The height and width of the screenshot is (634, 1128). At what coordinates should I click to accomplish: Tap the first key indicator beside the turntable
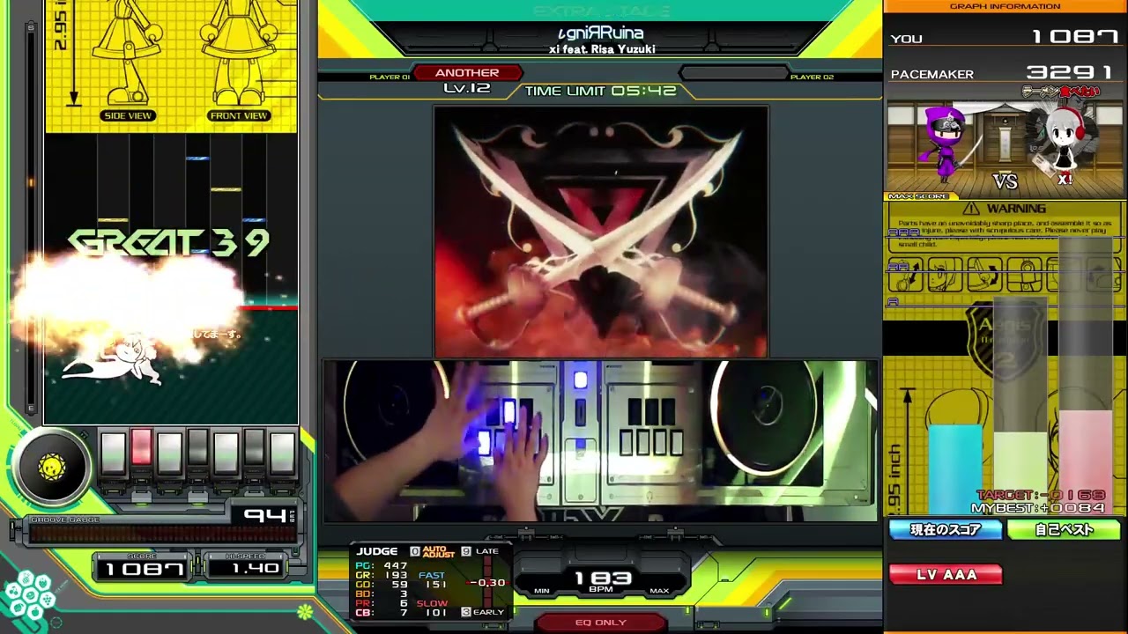coord(113,451)
